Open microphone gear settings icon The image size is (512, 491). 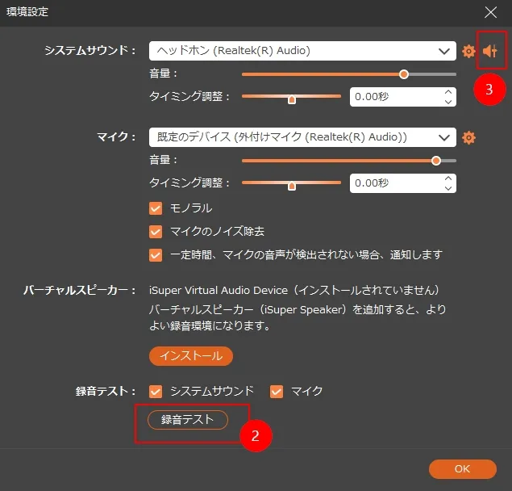click(x=468, y=138)
